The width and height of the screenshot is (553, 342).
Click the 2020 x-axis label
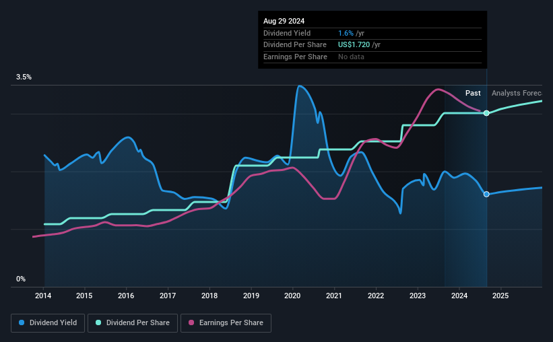point(292,296)
